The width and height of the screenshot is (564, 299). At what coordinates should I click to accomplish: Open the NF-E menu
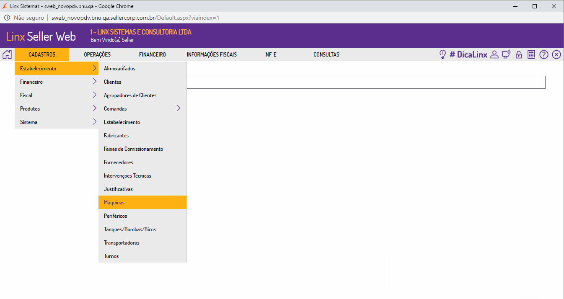click(x=271, y=54)
